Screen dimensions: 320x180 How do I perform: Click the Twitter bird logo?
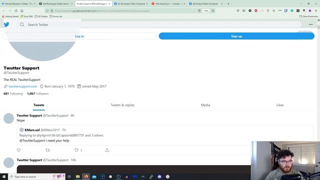click(x=6, y=24)
